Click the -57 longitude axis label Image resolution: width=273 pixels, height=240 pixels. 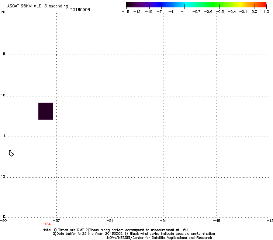point(56,221)
